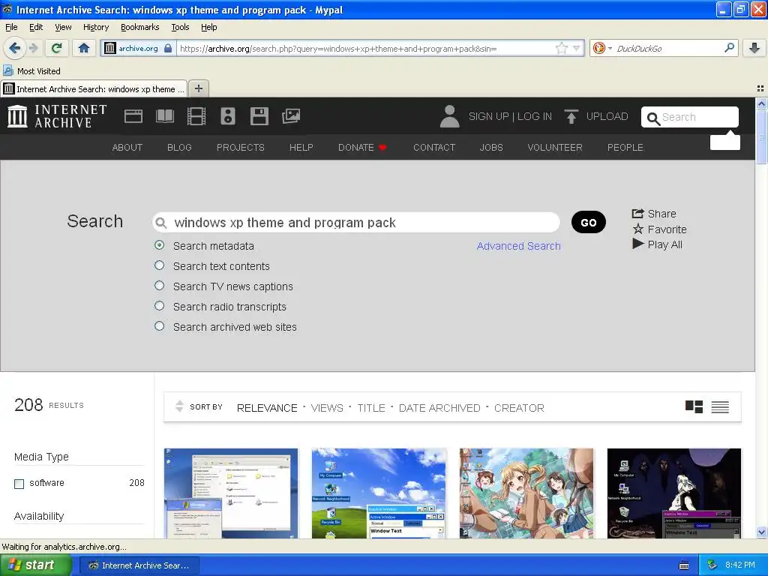Click the Internet Archive logo
This screenshot has height=576, width=768.
57,116
